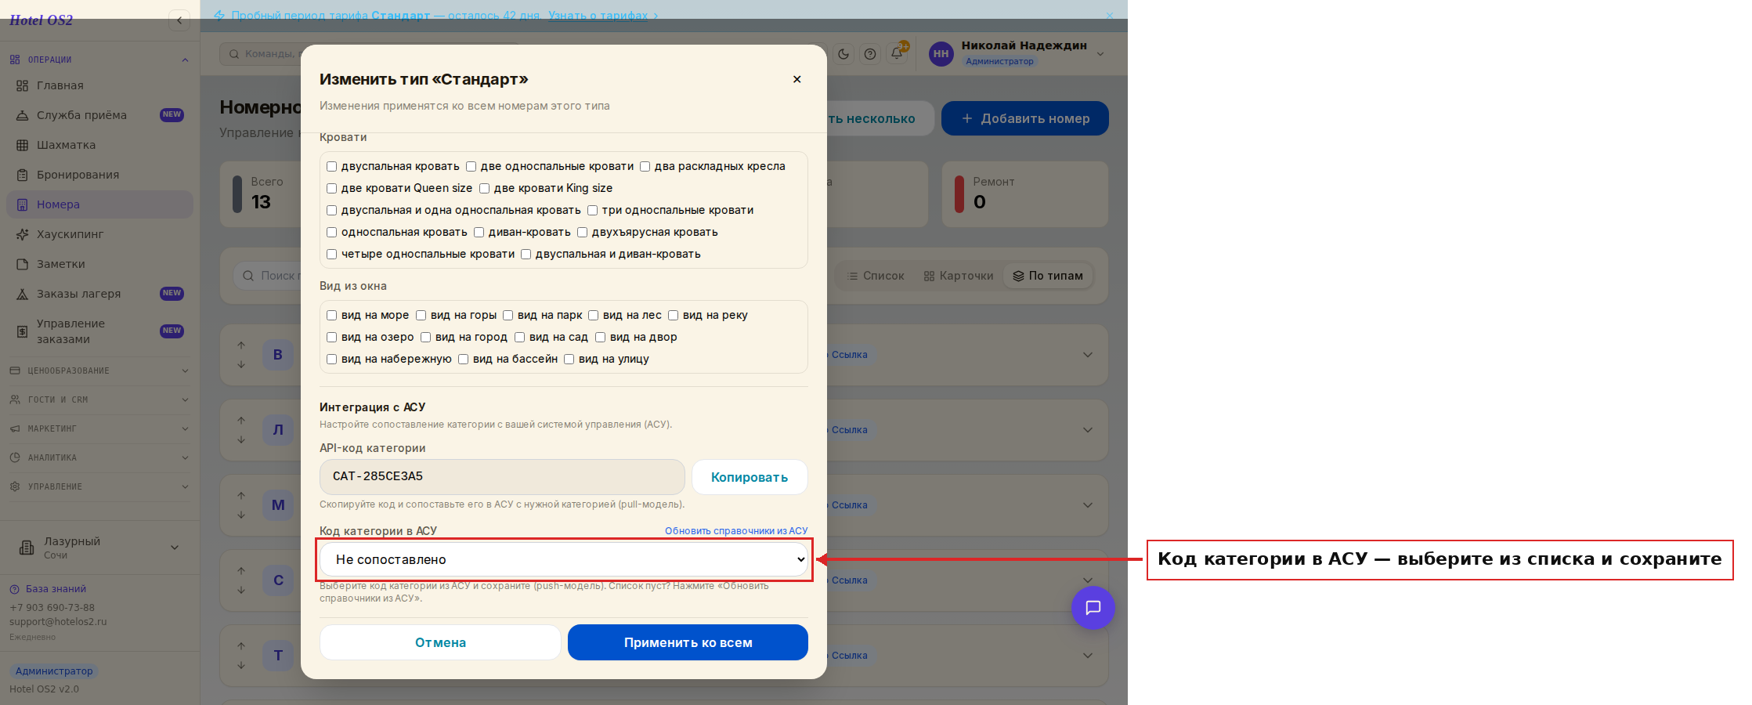
Task: Click the support@hotelos2.ru email
Action: click(58, 622)
